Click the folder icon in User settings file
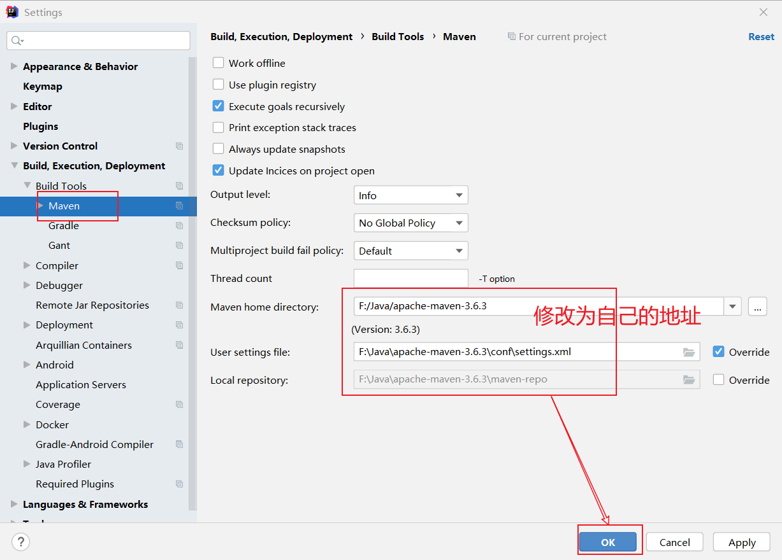Screen dimensions: 782x560 click(688, 352)
